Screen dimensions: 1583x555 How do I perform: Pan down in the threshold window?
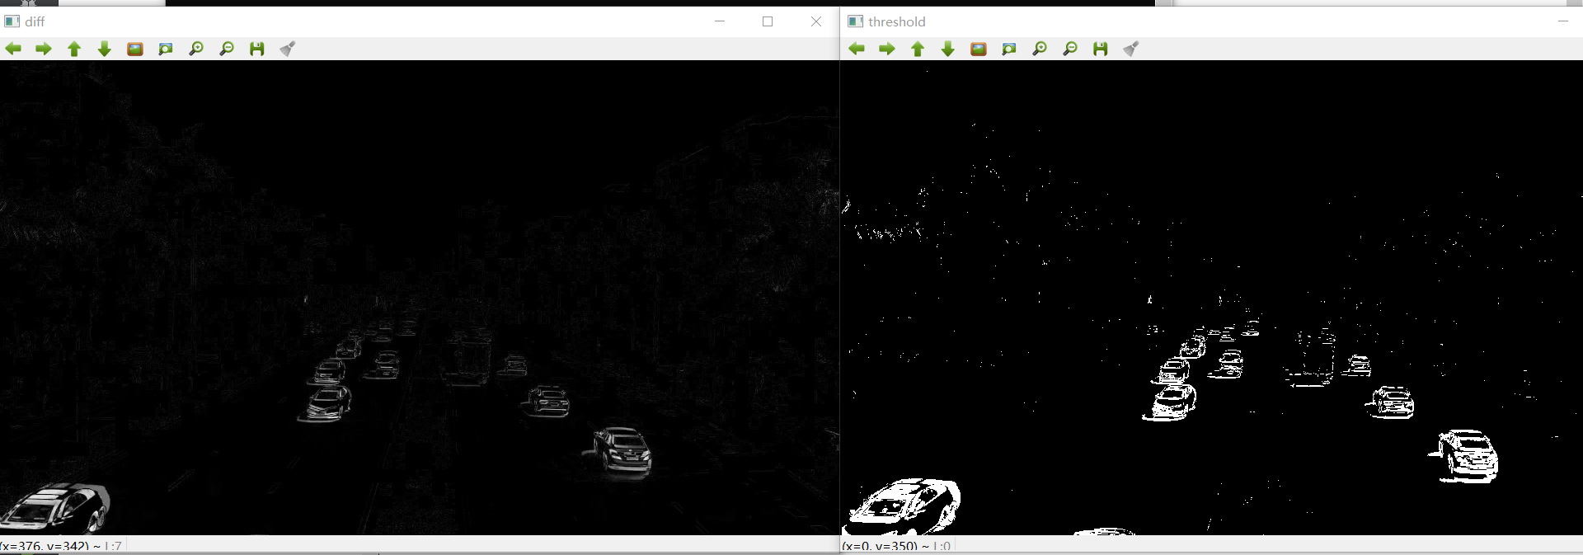pyautogui.click(x=948, y=49)
